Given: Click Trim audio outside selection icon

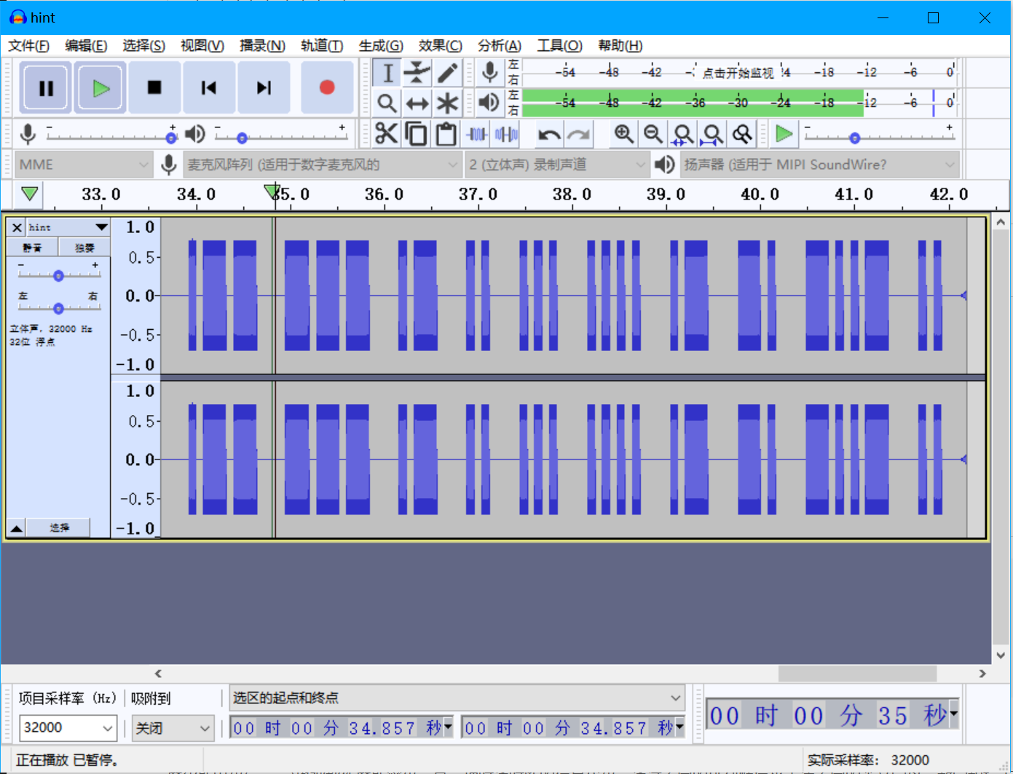Looking at the screenshot, I should pyautogui.click(x=476, y=134).
